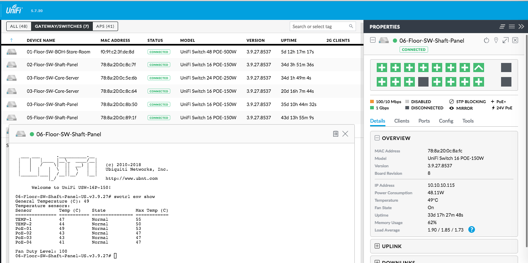Select the uplink port with the up-arrow symbol
Screen dimensions: 528x263
(478, 68)
